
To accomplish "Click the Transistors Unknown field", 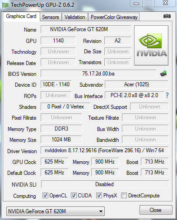I will [x=118, y=62].
